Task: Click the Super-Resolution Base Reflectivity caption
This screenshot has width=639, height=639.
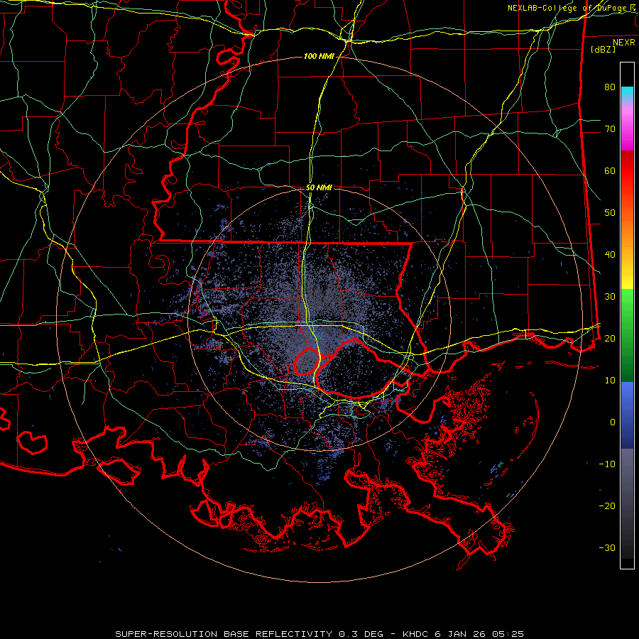Action: (x=319, y=634)
